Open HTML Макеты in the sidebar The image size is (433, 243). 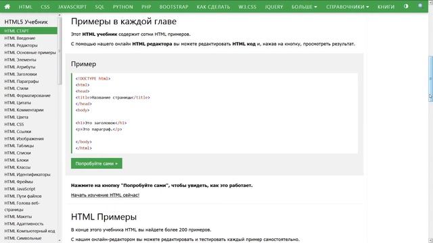point(18,217)
